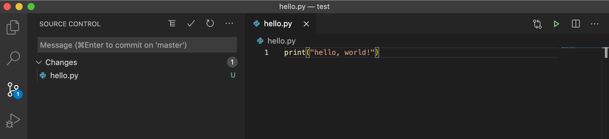
Task: Click the commit message input field
Action: [x=137, y=45]
